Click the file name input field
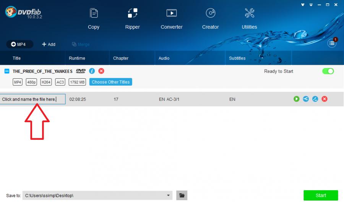 click(32, 99)
